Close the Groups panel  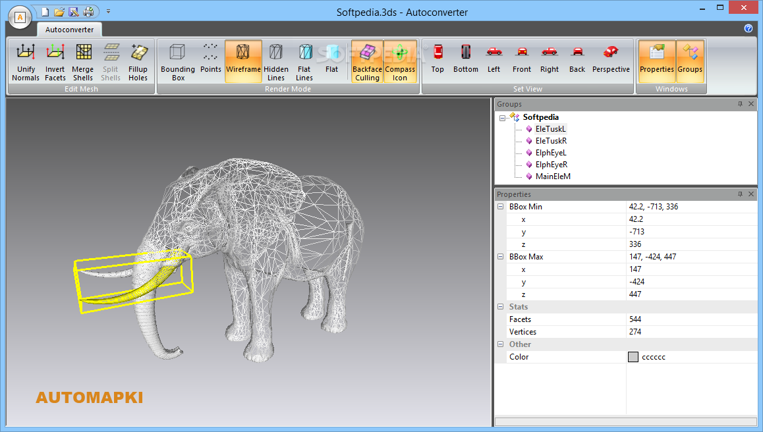(751, 104)
